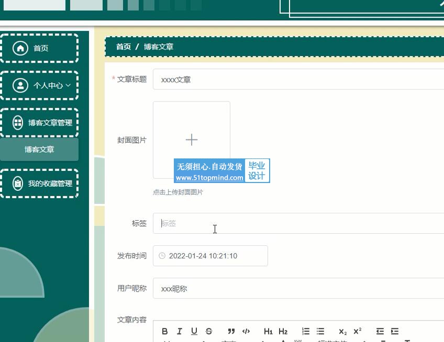Toggle italic formatting in editor

point(180,331)
